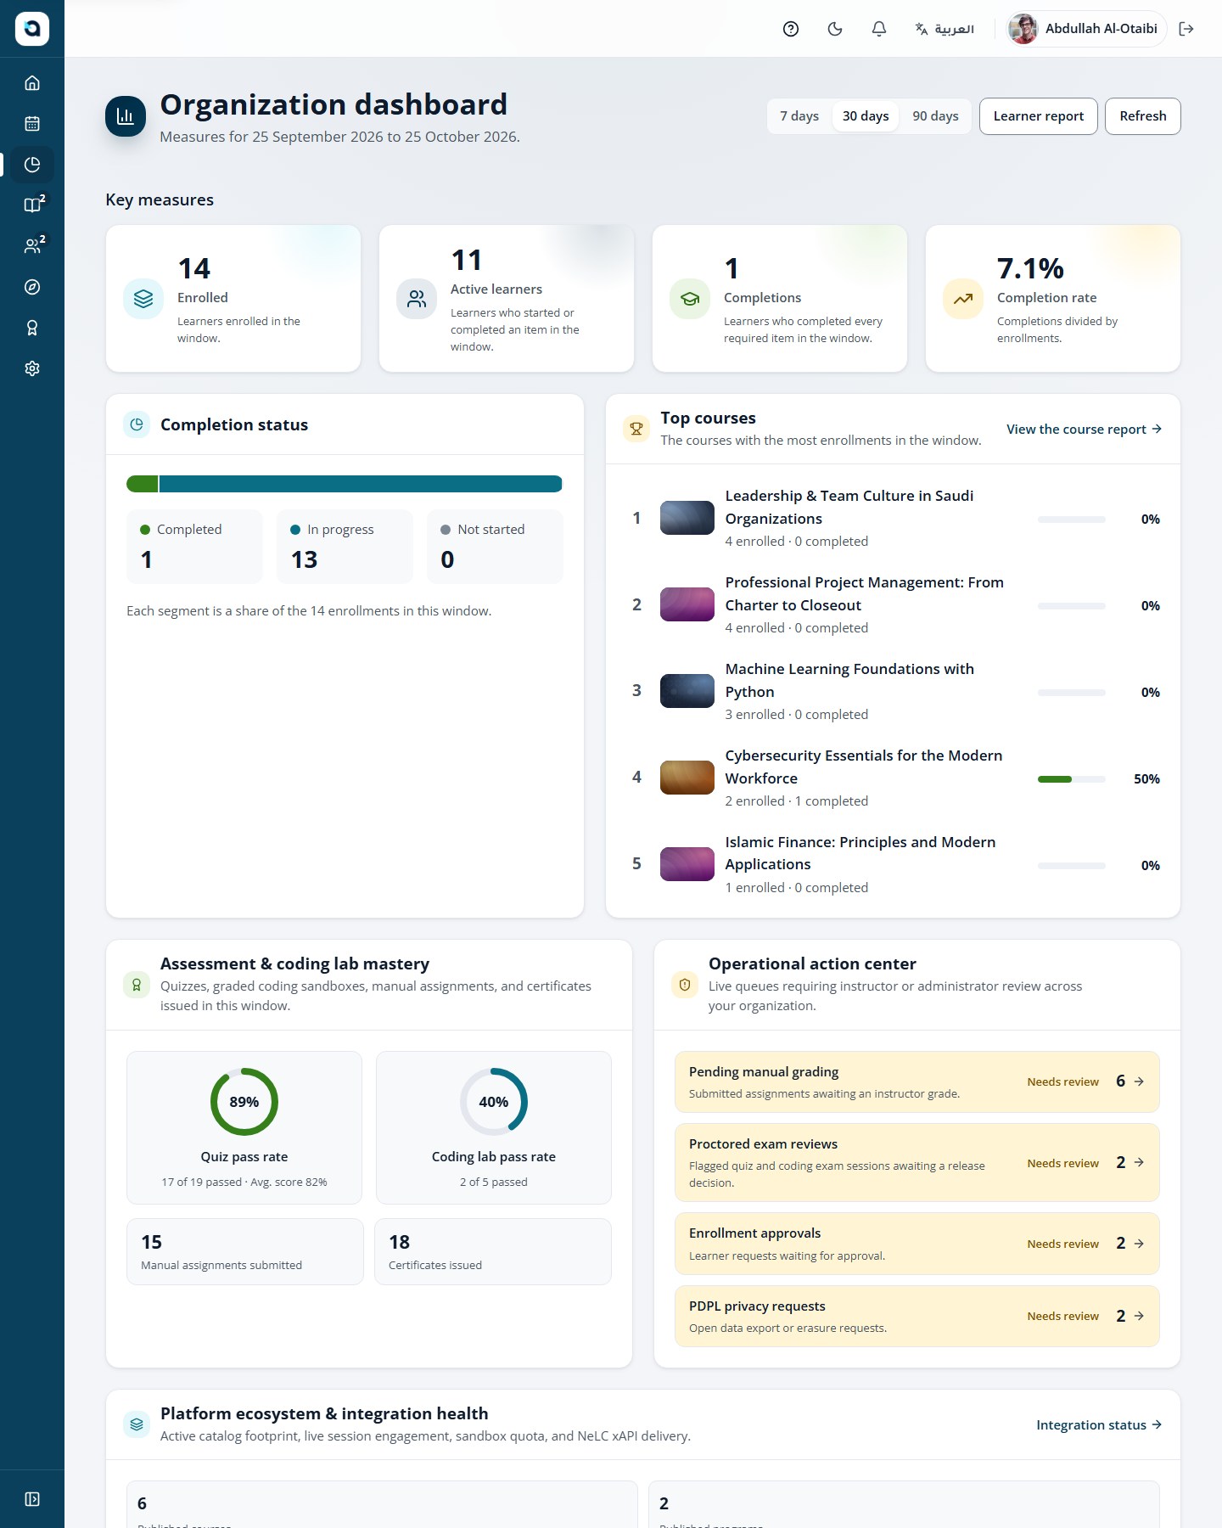Collapse the sidebar with the panel icon
The image size is (1222, 1528).
[32, 1499]
